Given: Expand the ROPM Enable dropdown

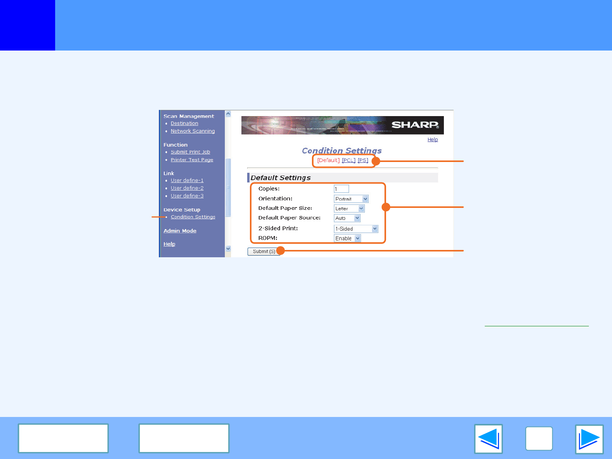Looking at the screenshot, I should coord(347,238).
